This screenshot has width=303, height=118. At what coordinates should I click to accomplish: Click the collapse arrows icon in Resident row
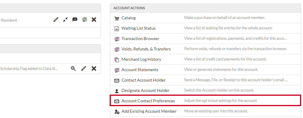pos(65,20)
